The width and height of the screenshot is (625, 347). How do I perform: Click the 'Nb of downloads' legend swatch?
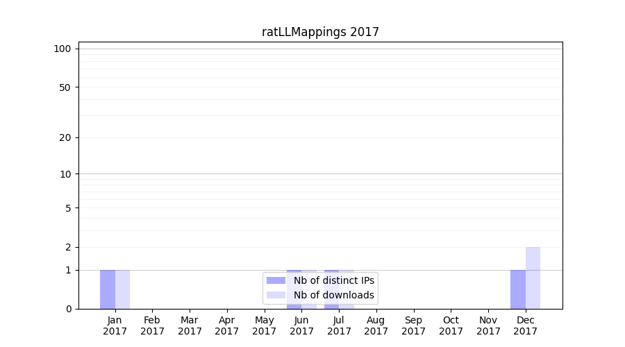click(x=276, y=295)
